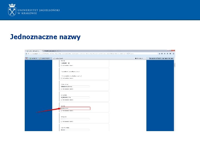Open the select dropdown at top of form
Screen dimensions: 200x150
tap(65, 63)
